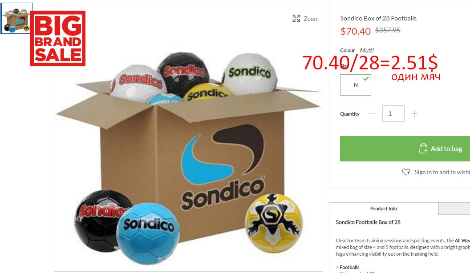Decrease quantity with minus button
The width and height of the screenshot is (470, 273).
372,113
